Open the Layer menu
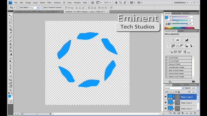Image resolution: width=207 pixels, height=116 pixels. (x=35, y=3)
